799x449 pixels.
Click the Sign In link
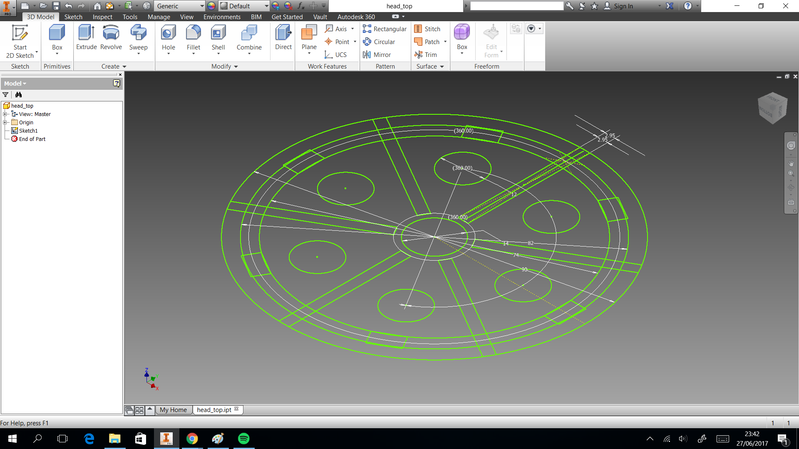(x=623, y=6)
